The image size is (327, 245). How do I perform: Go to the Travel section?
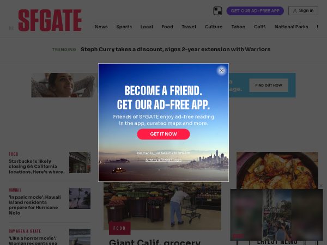point(189,27)
